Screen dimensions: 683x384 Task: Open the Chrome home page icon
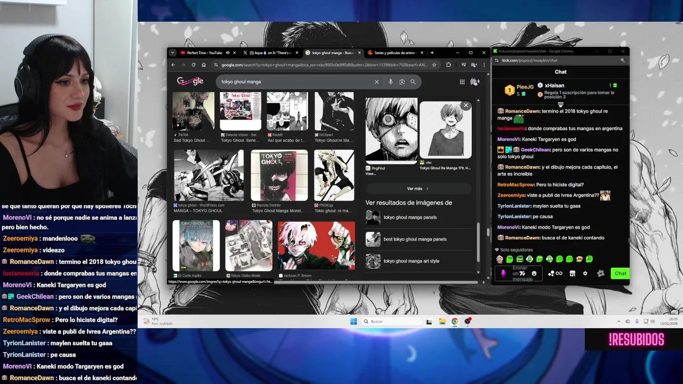(x=204, y=65)
